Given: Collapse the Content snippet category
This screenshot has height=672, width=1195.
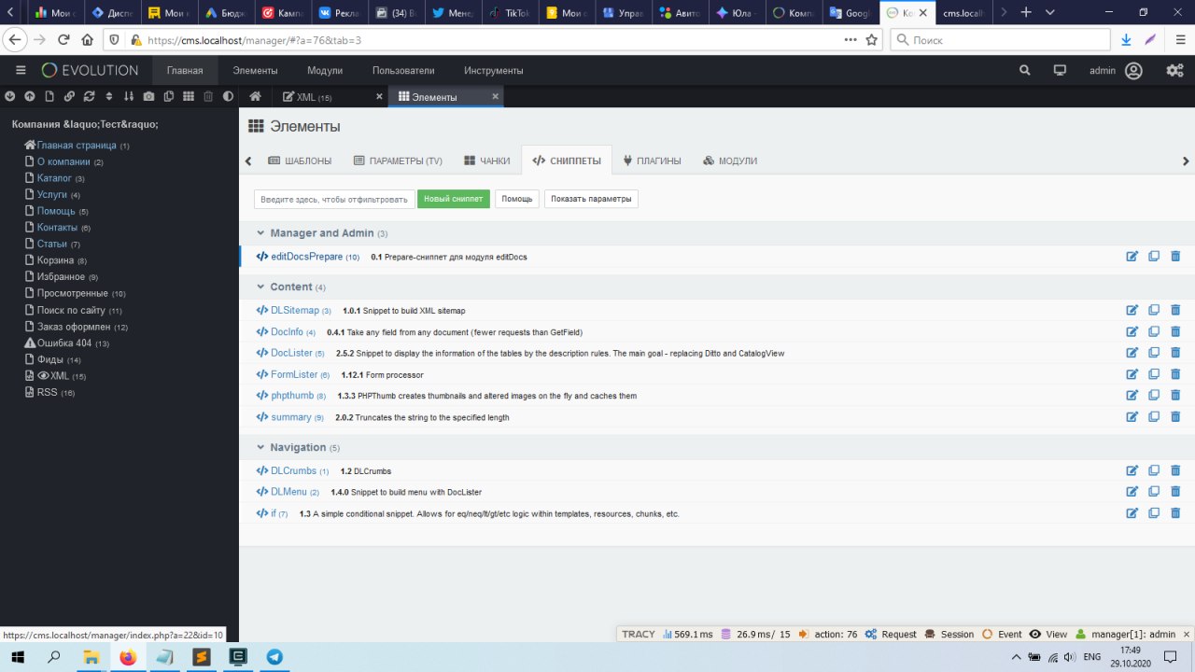Looking at the screenshot, I should [x=260, y=287].
